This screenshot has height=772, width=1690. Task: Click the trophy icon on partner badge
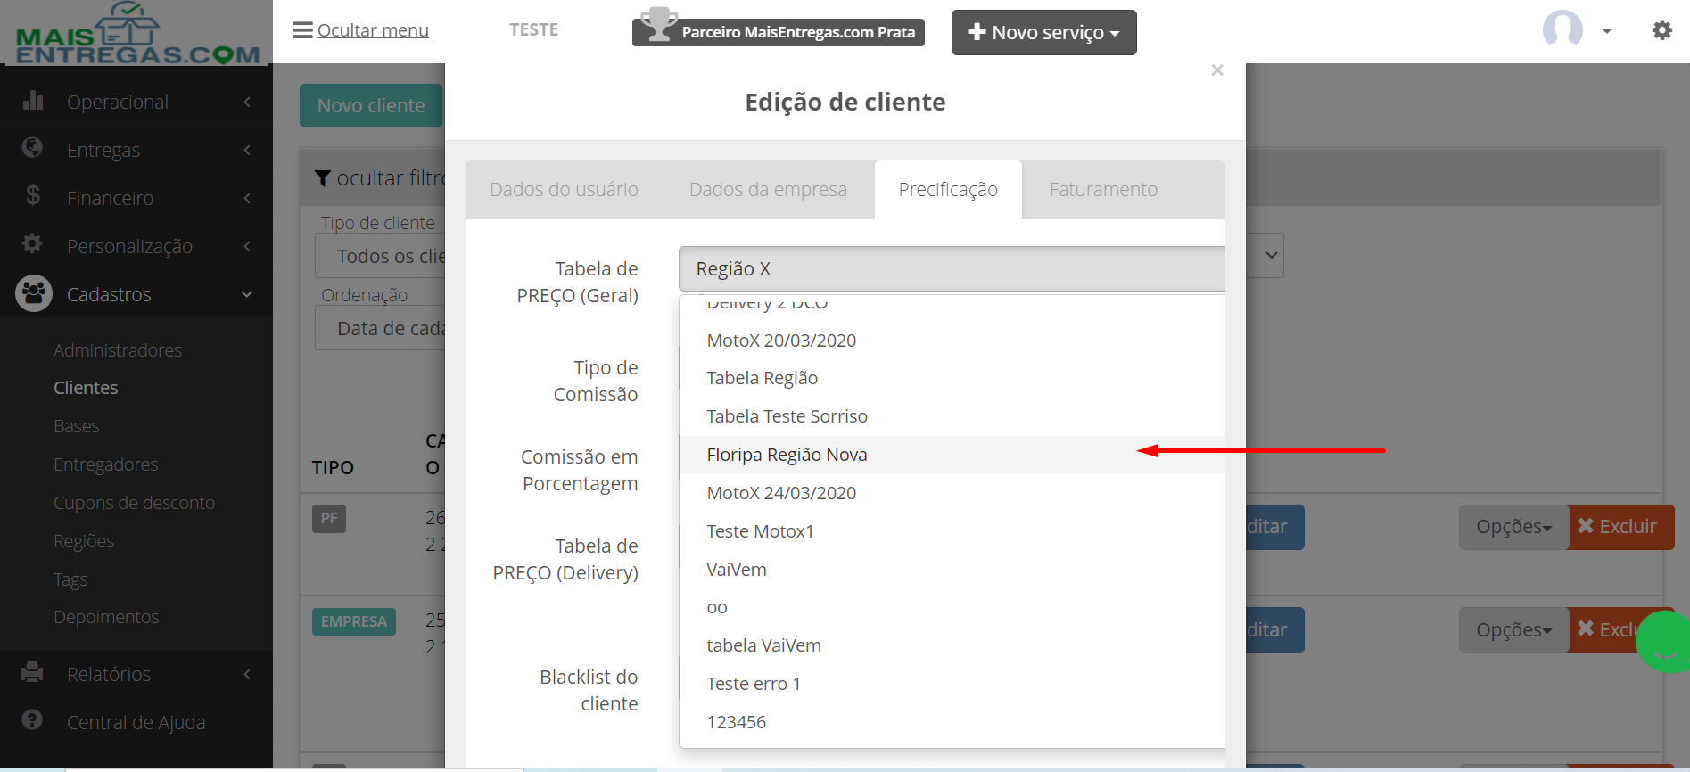pos(659,26)
